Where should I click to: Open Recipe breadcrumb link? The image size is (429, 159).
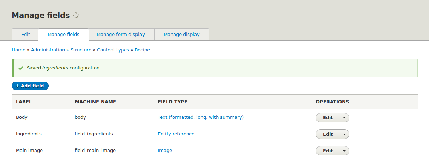pos(142,50)
